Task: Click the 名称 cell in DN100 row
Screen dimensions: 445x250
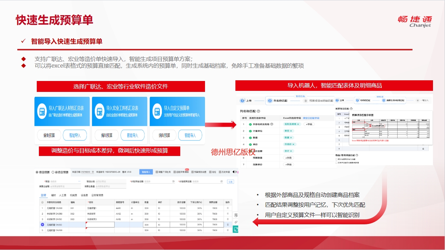Action: [x=100, y=224]
